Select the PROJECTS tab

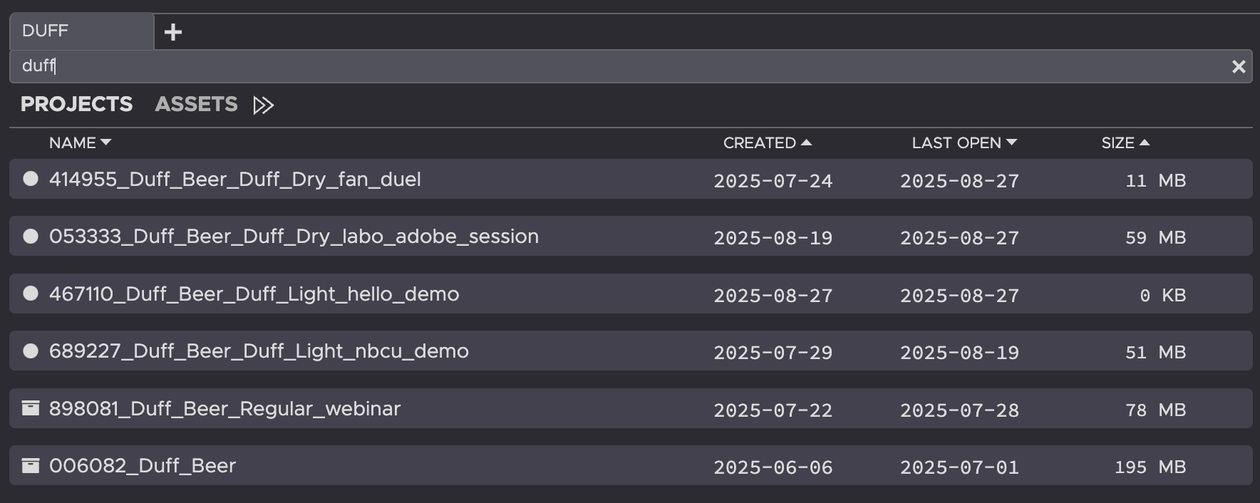click(x=76, y=105)
